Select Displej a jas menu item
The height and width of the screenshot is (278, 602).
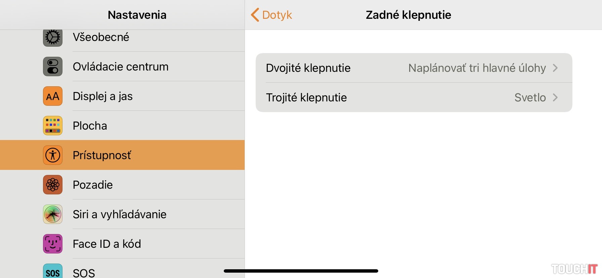coord(103,96)
